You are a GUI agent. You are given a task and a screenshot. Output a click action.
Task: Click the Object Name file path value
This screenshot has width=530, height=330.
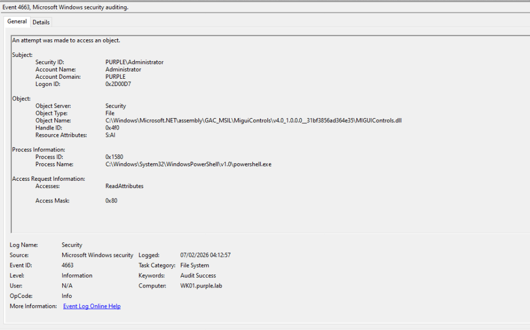[253, 121]
